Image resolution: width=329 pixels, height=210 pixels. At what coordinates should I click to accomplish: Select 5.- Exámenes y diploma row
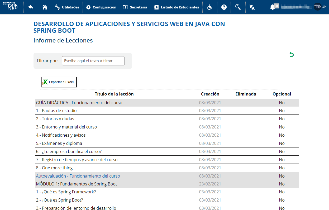tap(167, 143)
